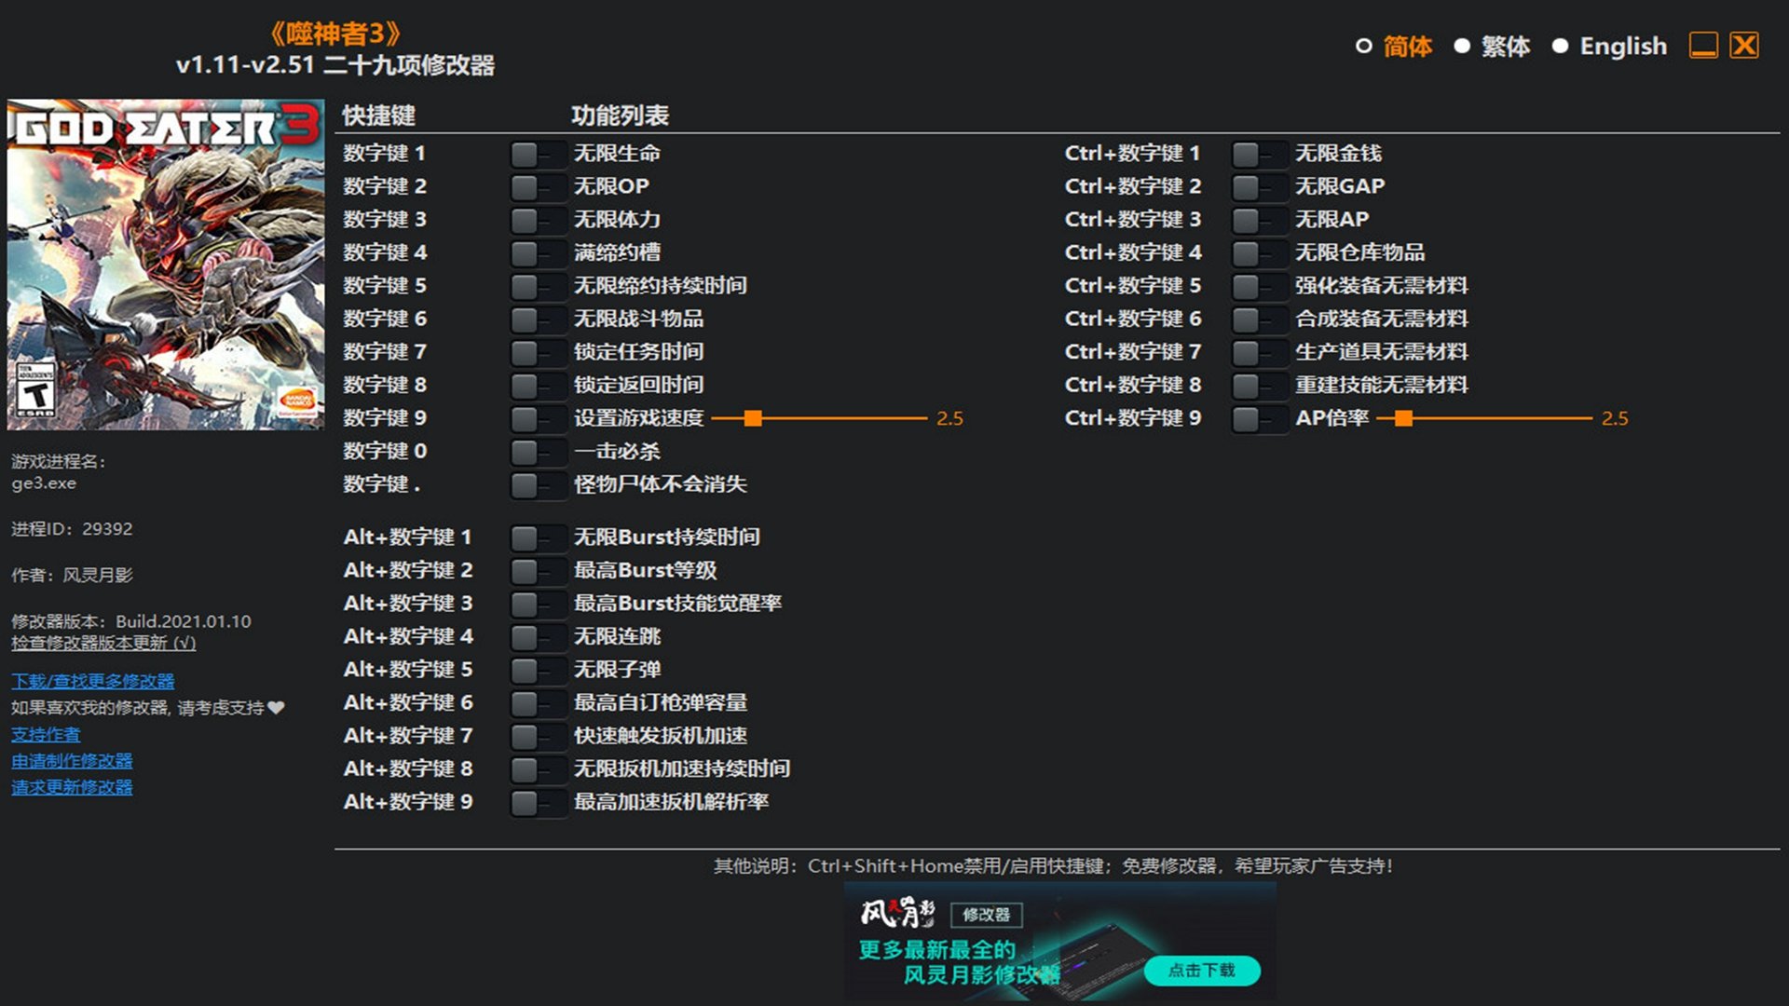Click the heart icon after the support text
Image resolution: width=1789 pixels, height=1006 pixels.
click(276, 708)
